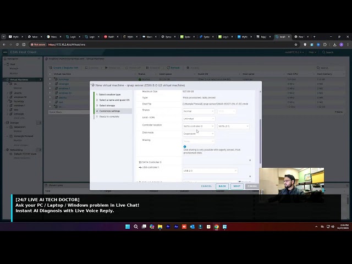
Task: Click Manage under Host in Navigator
Action: click(x=14, y=68)
